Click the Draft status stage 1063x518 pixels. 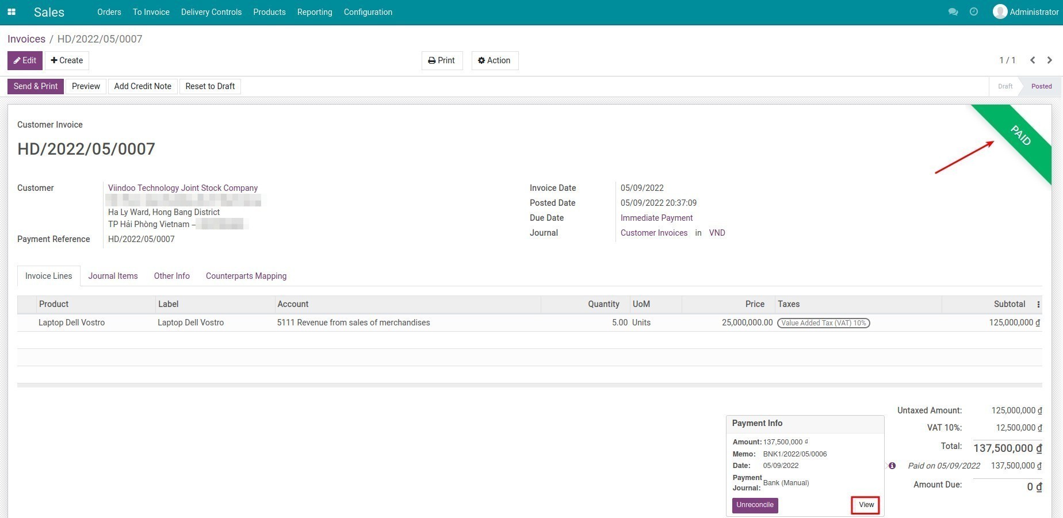(x=1005, y=86)
